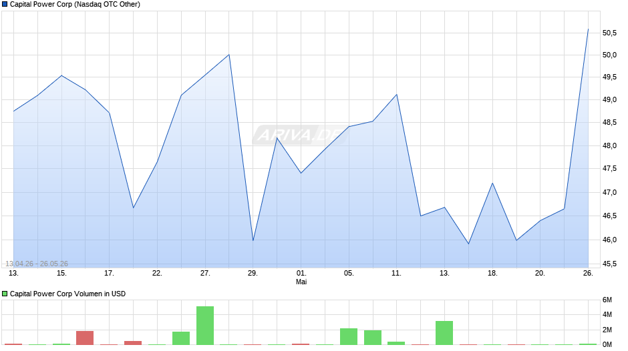Click the x-axis date label '05.'
Viewport: 628px width, 351px height.
point(349,274)
